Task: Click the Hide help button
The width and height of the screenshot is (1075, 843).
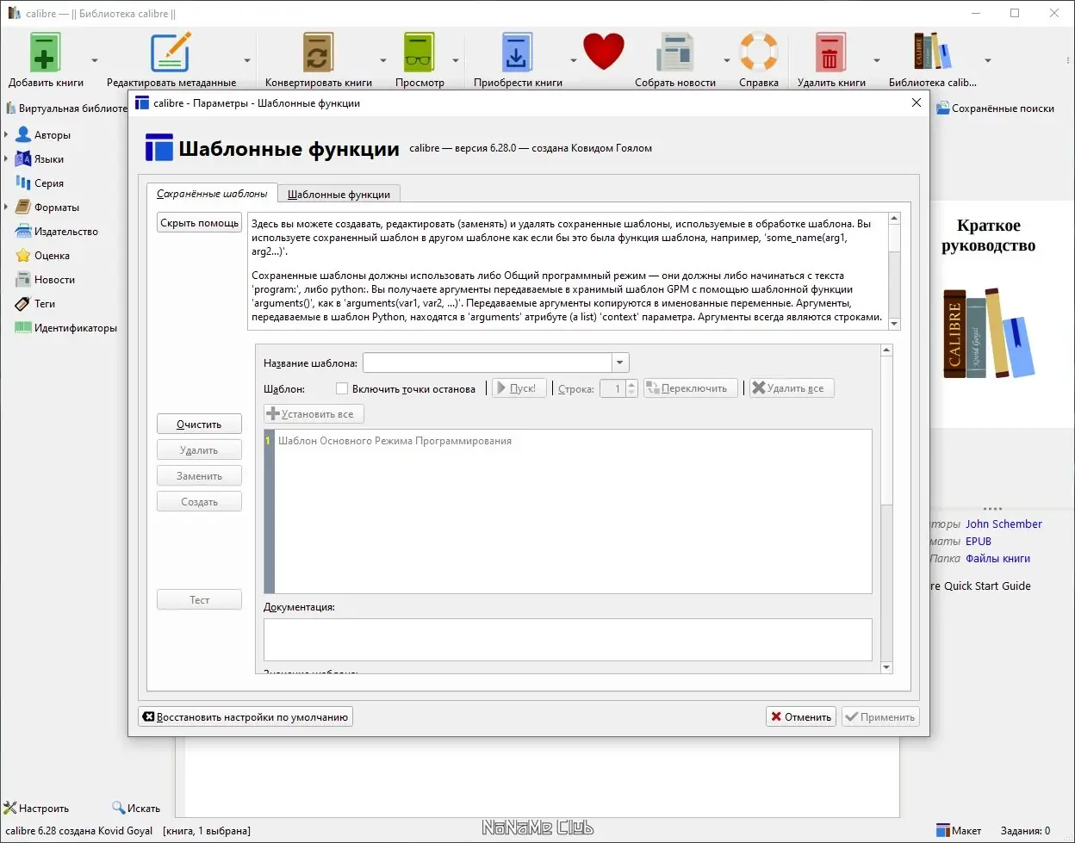Action: 199,223
